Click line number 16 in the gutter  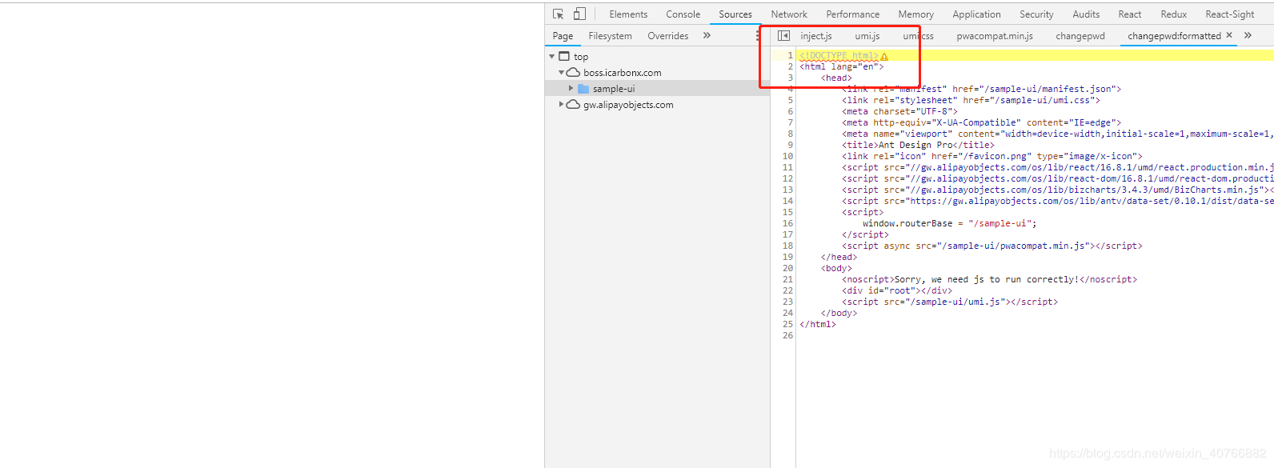click(787, 224)
